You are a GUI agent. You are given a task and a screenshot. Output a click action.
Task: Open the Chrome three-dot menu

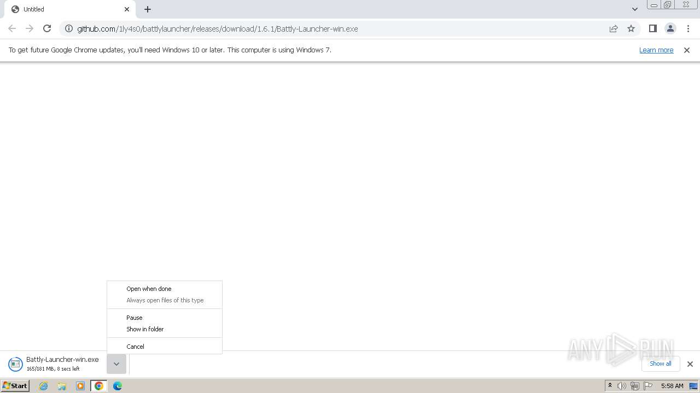tap(688, 28)
